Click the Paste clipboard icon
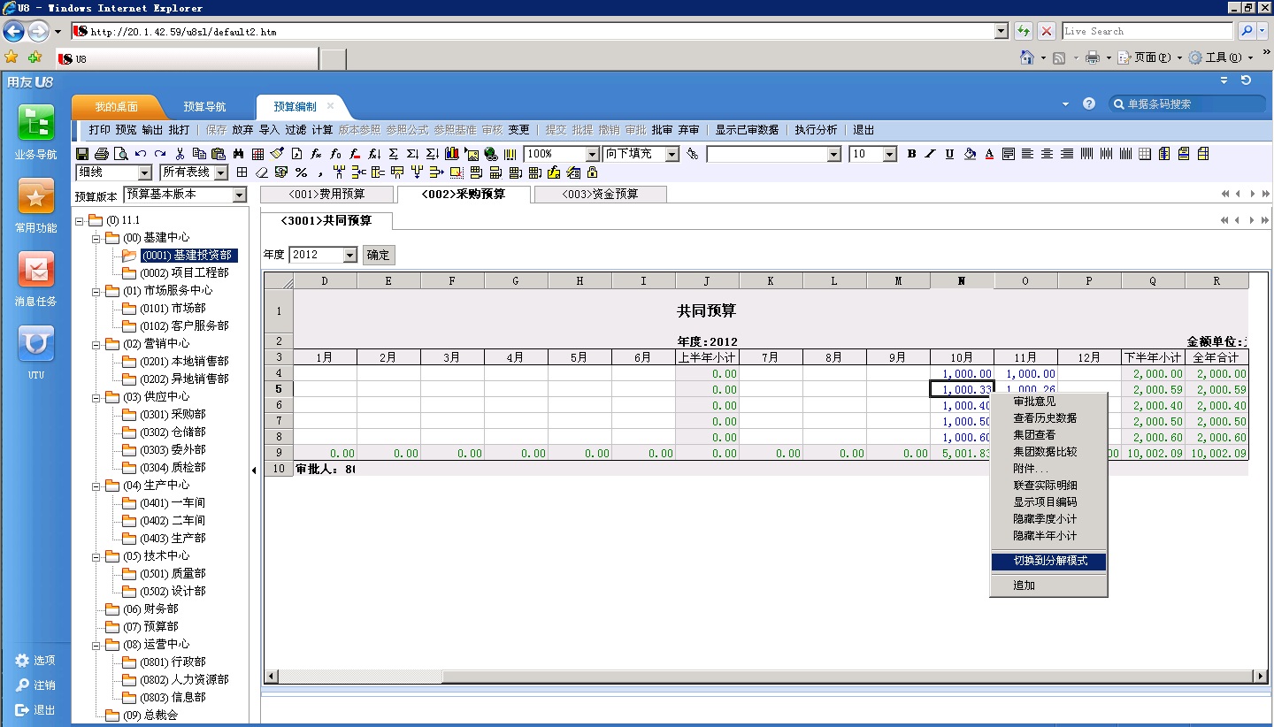This screenshot has width=1274, height=727. point(218,154)
